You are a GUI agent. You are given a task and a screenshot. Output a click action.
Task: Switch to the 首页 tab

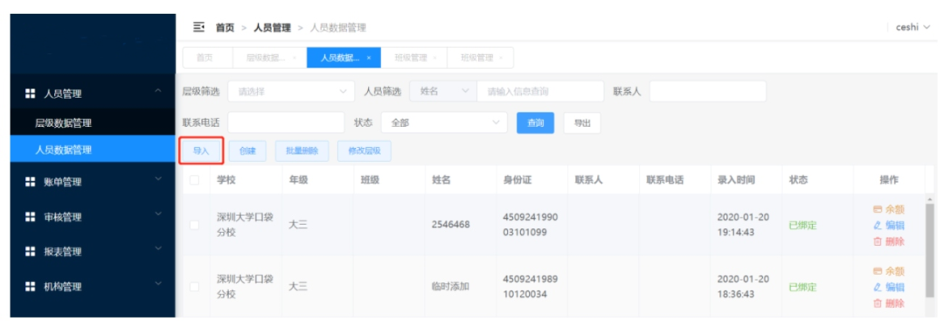[205, 58]
